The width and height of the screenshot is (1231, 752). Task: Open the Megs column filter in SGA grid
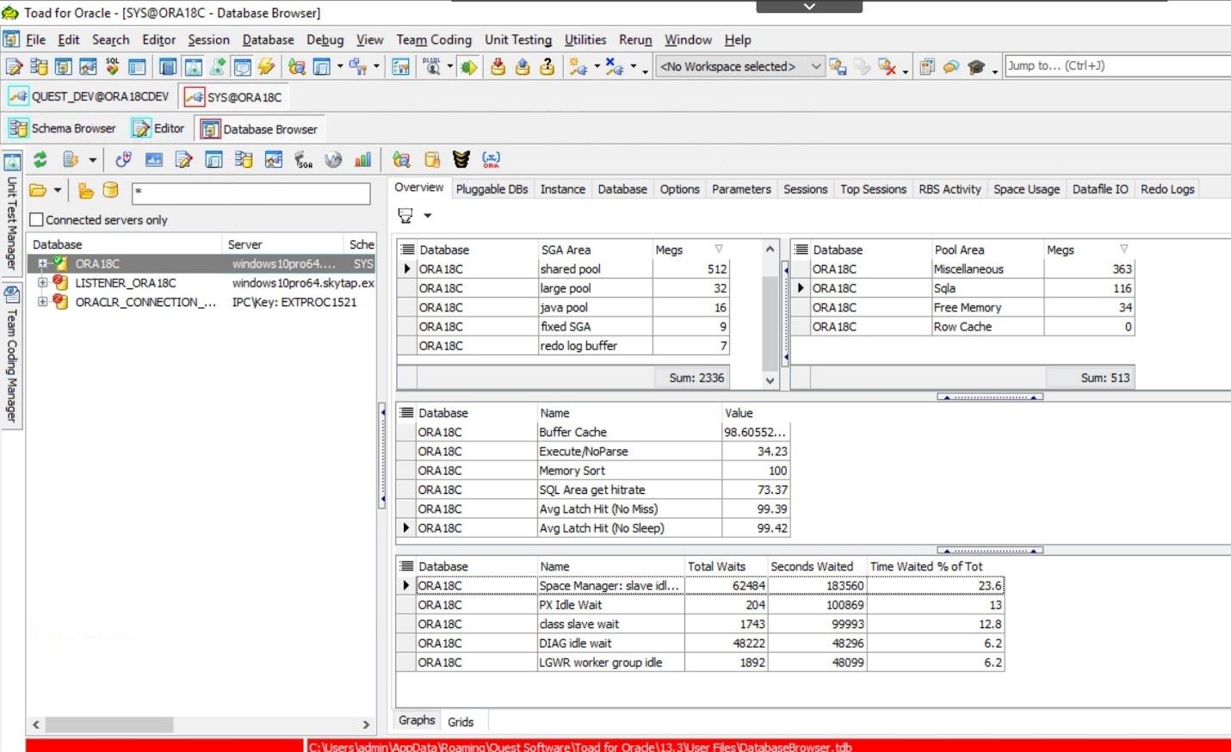tap(719, 249)
